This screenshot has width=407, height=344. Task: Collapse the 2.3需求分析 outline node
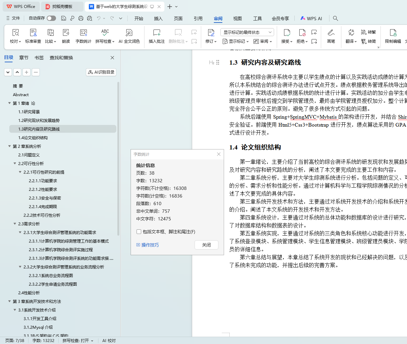pos(15,224)
